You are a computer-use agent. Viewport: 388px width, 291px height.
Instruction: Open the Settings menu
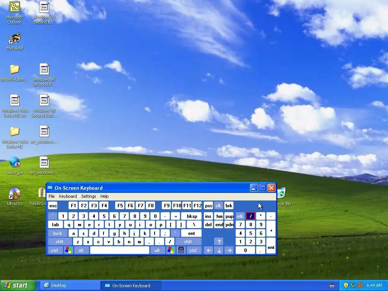tap(89, 196)
